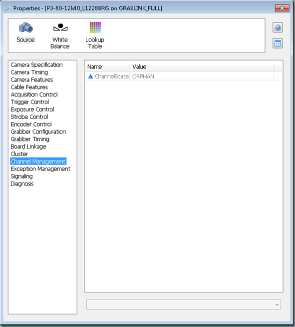Open the White Balance settings icon

coord(60,27)
